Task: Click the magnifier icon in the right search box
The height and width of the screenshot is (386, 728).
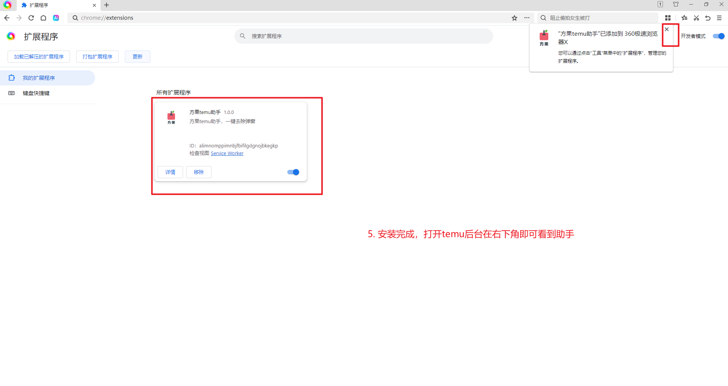Action: 543,18
